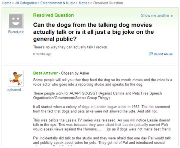Image resolution: width=180 pixels, height=148 pixels.
Task: Click the paragraph mentioning ACAPFSOGSGT
Action: 97,96
